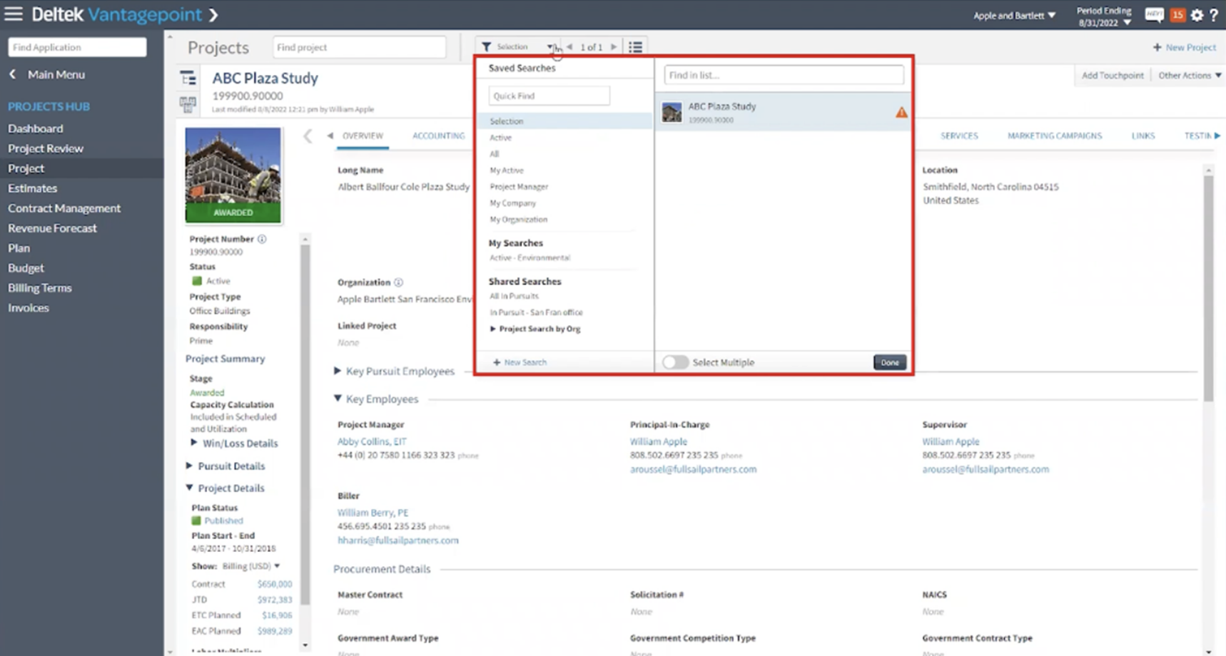The width and height of the screenshot is (1226, 656).
Task: Select the My Company saved search
Action: point(512,203)
